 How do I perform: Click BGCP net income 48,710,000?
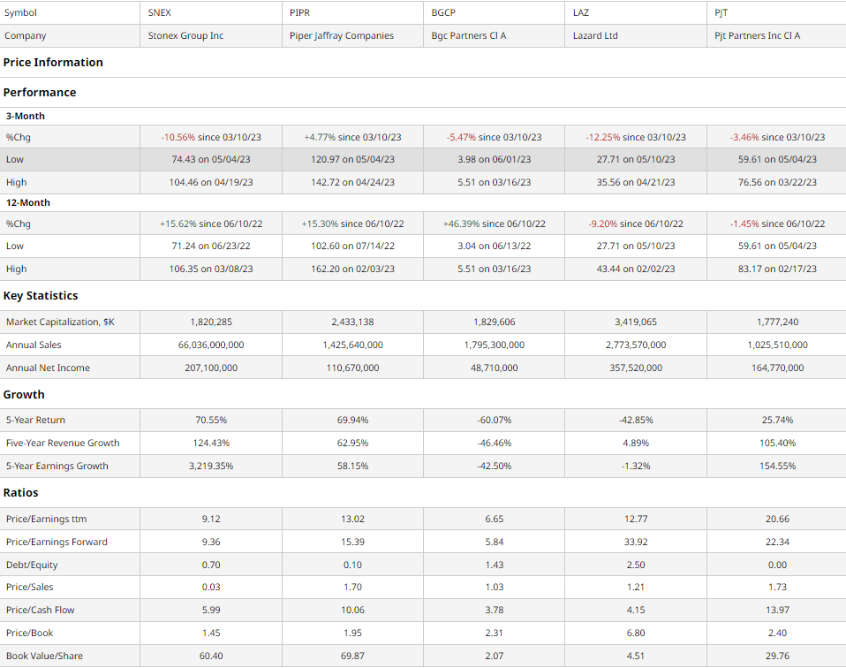point(495,368)
